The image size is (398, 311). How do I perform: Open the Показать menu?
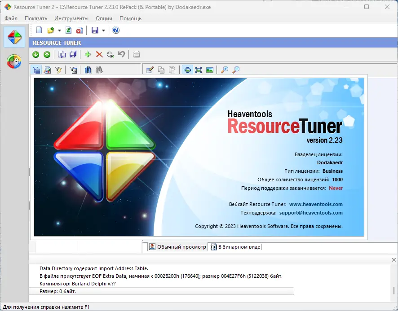[36, 18]
